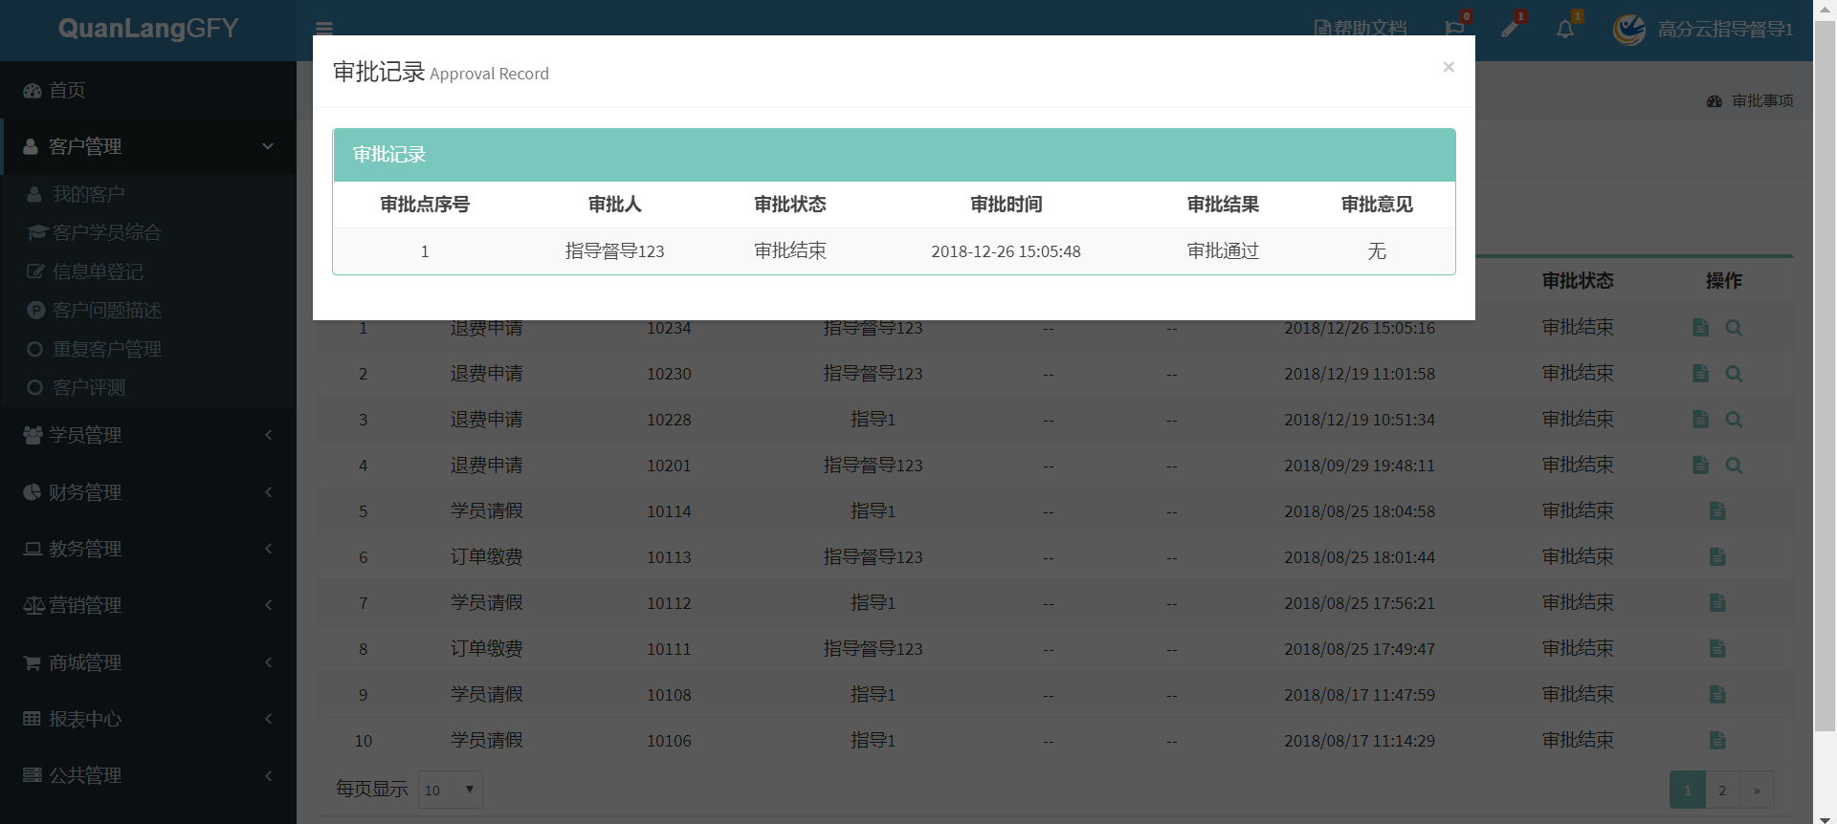This screenshot has height=824, width=1837.
Task: Click the user avatar in the header
Action: tap(1629, 30)
